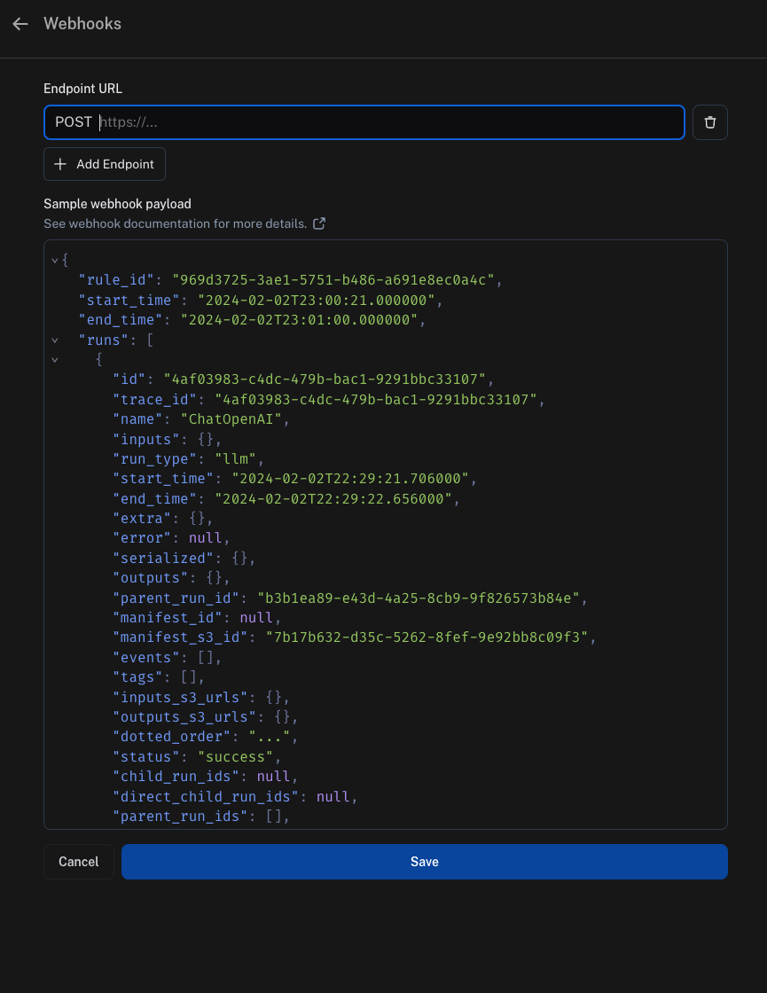Collapse the root JSON object chevron
Image resolution: width=767 pixels, height=993 pixels.
(55, 261)
